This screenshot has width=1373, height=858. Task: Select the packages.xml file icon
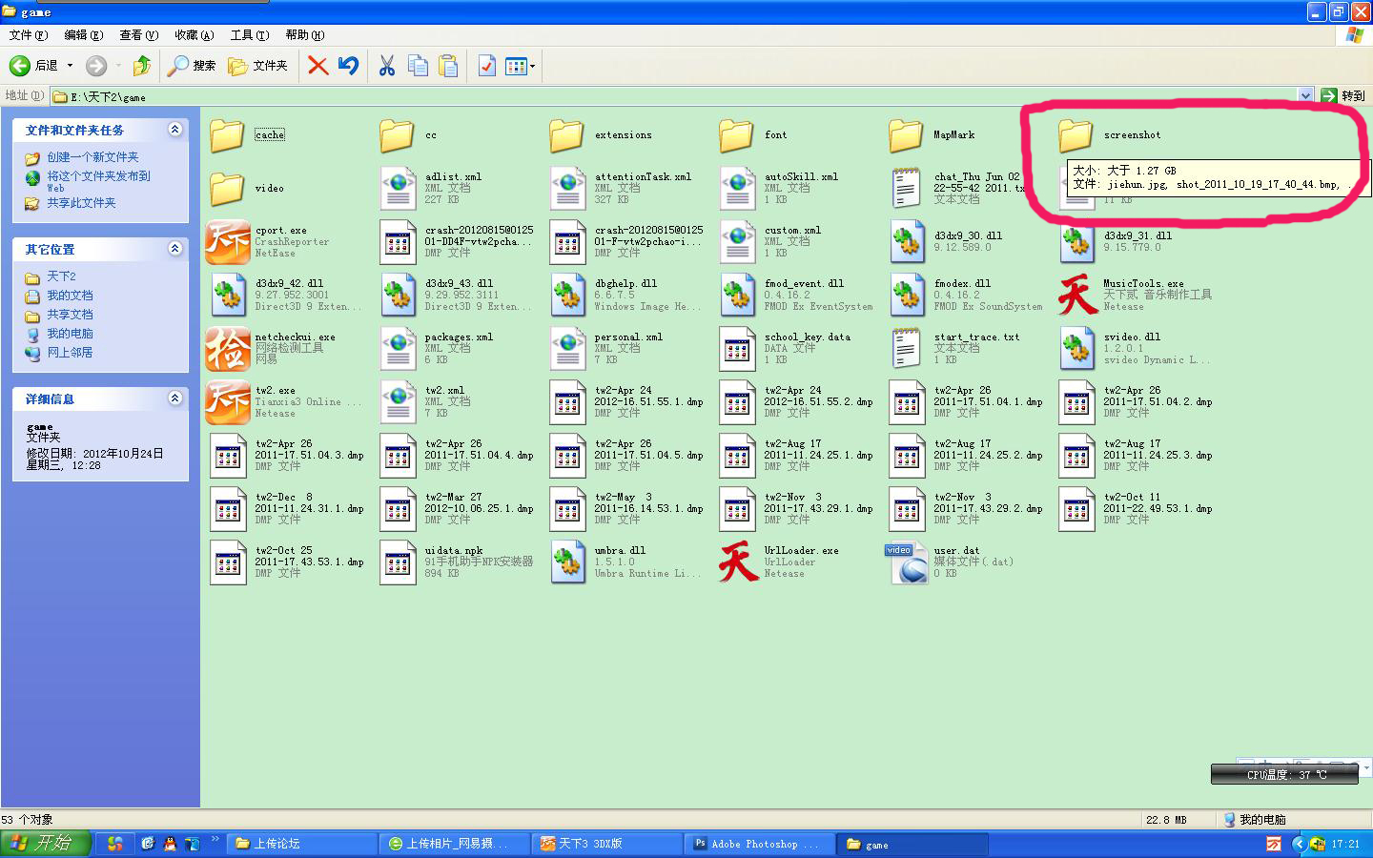point(398,349)
